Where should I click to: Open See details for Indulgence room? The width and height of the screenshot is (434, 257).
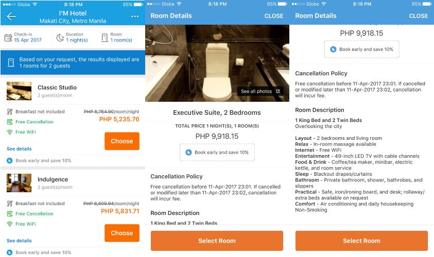click(x=19, y=241)
